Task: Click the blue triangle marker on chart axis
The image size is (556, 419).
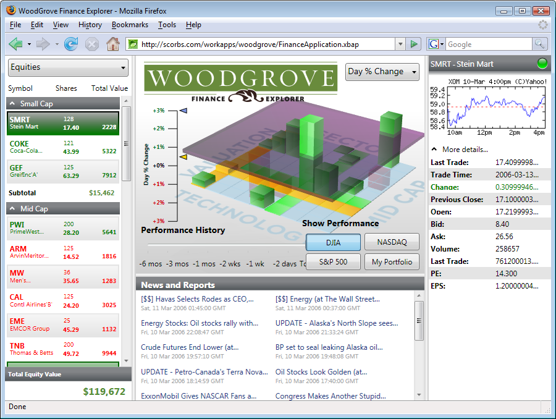Action: [x=183, y=111]
